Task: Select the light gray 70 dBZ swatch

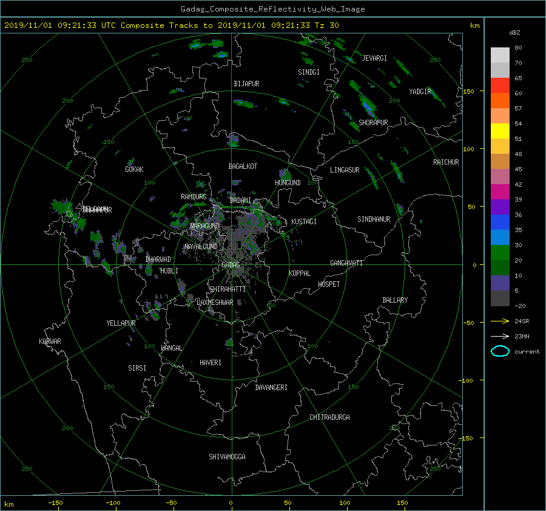Action: click(500, 55)
